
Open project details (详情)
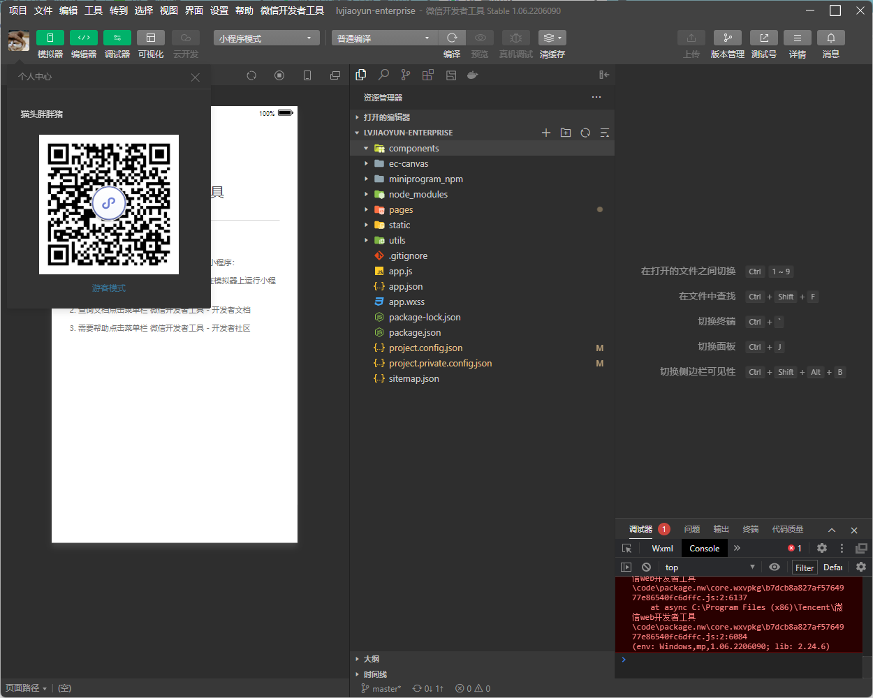798,38
